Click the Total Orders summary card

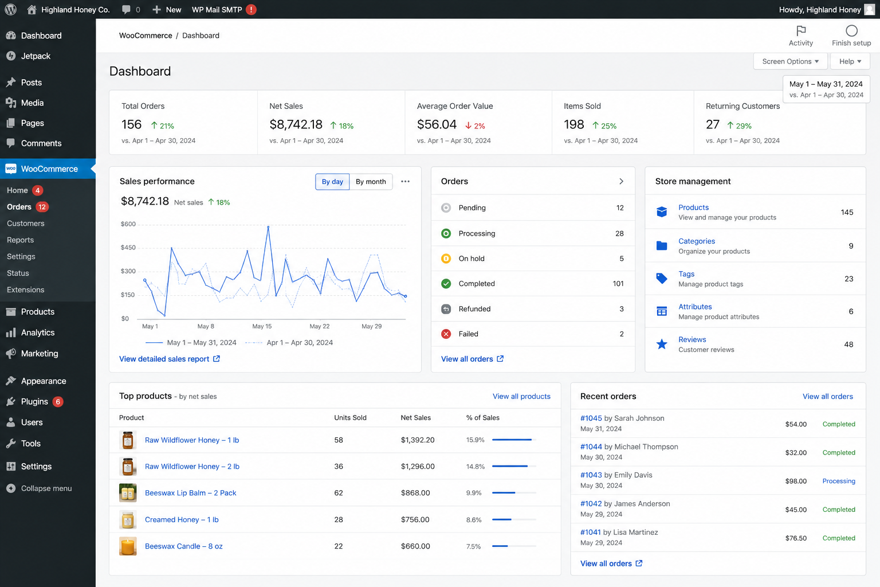[x=183, y=122]
